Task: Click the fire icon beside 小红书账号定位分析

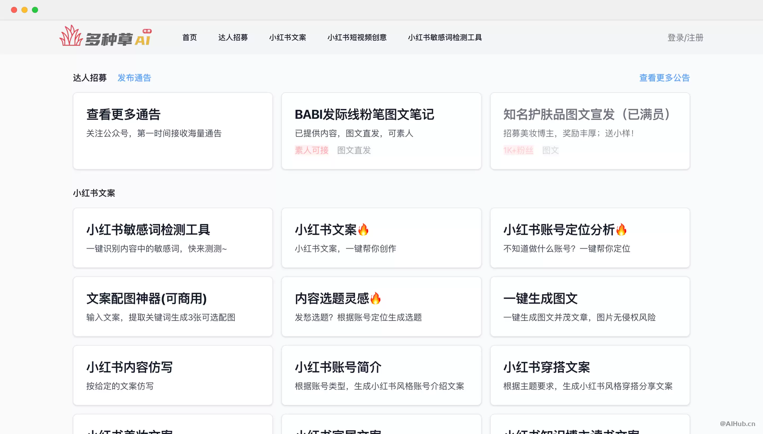Action: pyautogui.click(x=621, y=229)
